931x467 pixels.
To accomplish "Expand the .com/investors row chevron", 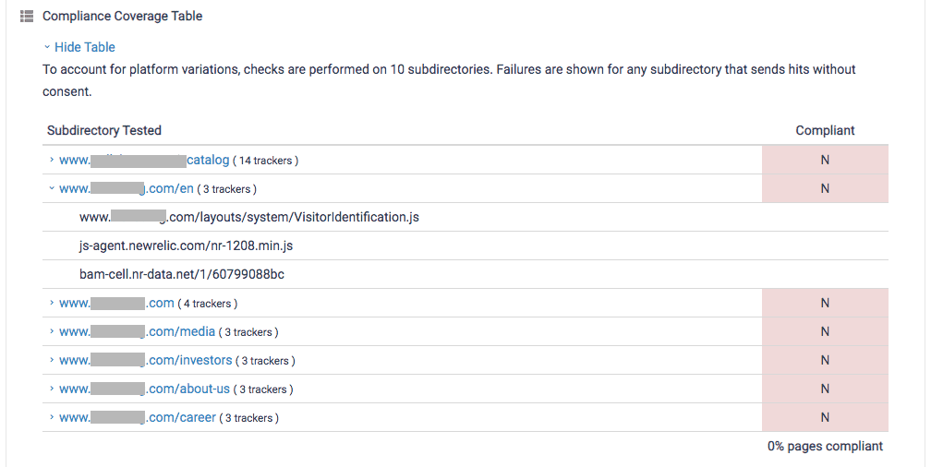I will [52, 360].
